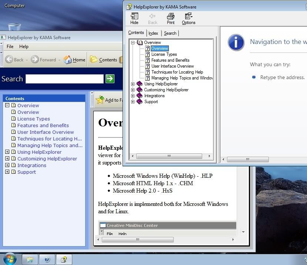Click the Home icon in toolbar
Viewport: 307px width, 265px height.
point(68,60)
